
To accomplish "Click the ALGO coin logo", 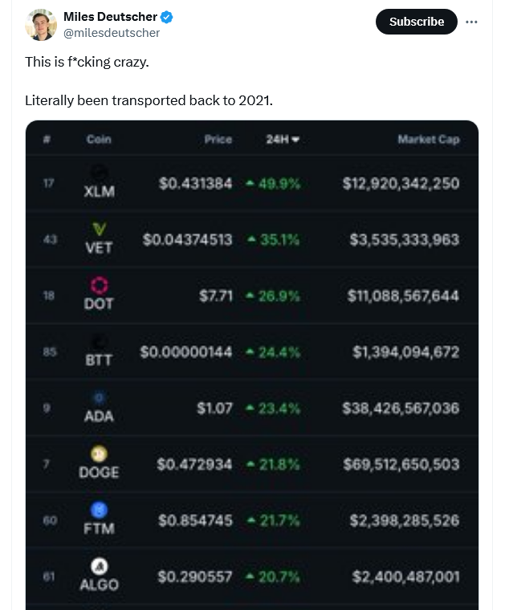I will (100, 567).
